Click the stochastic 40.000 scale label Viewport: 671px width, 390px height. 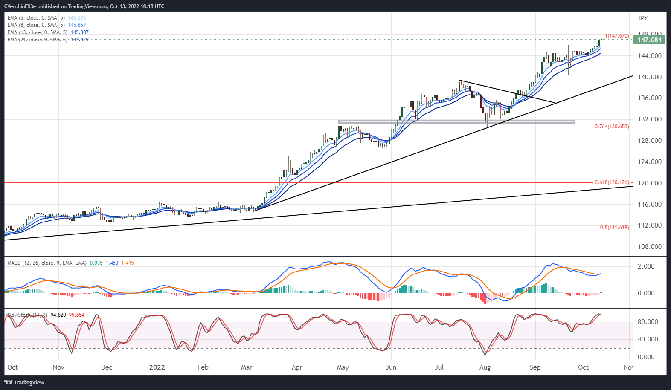(648, 339)
